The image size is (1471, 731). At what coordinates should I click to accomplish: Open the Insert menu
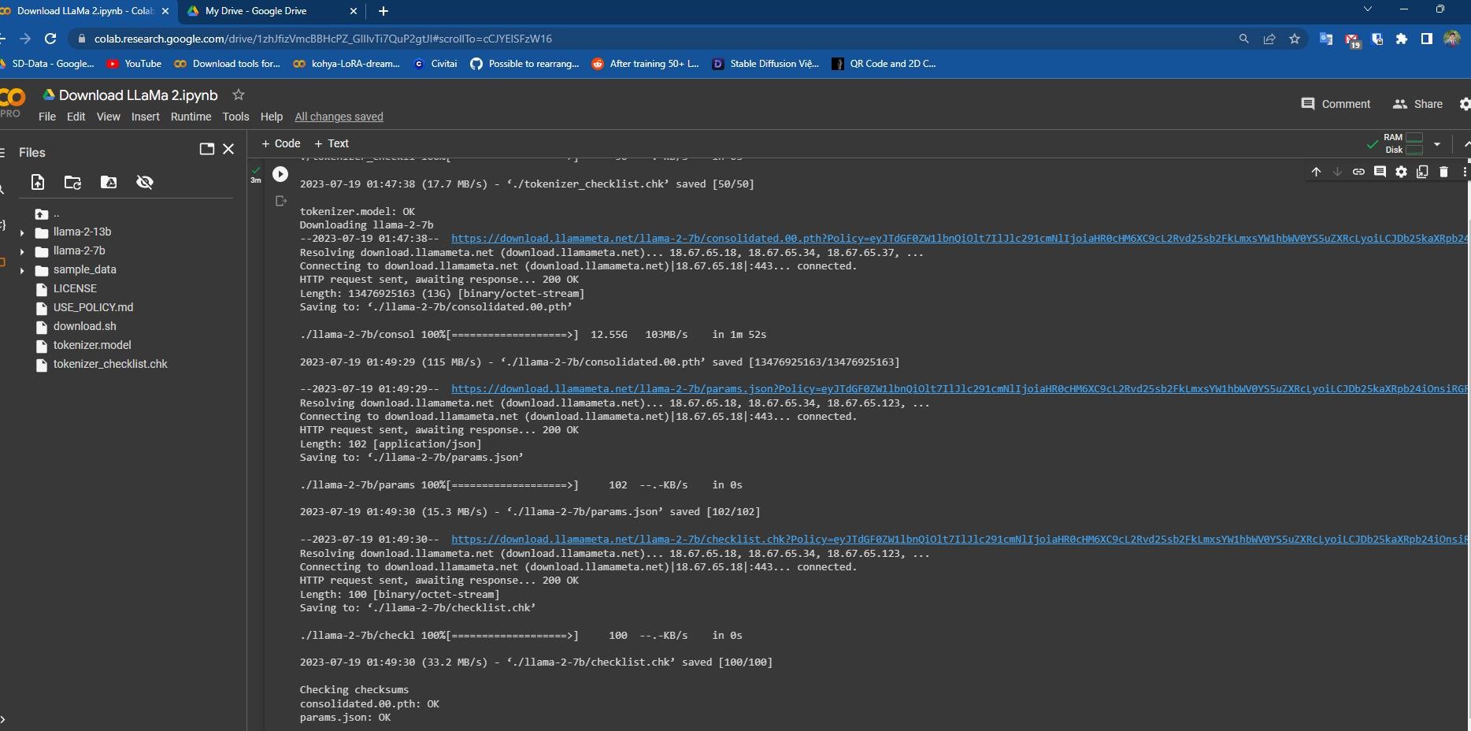coord(145,117)
